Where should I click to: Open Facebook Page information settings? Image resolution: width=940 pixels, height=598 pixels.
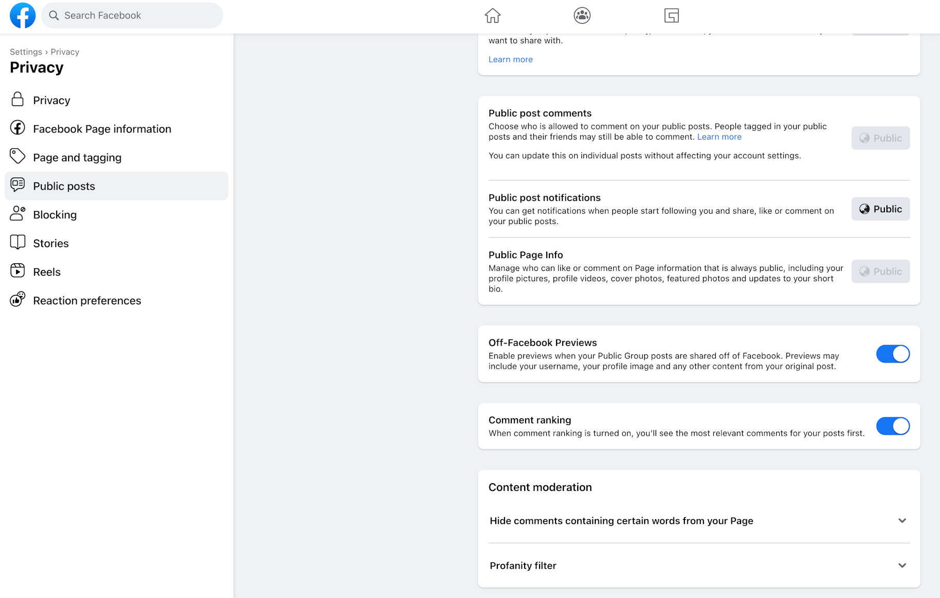(x=102, y=129)
